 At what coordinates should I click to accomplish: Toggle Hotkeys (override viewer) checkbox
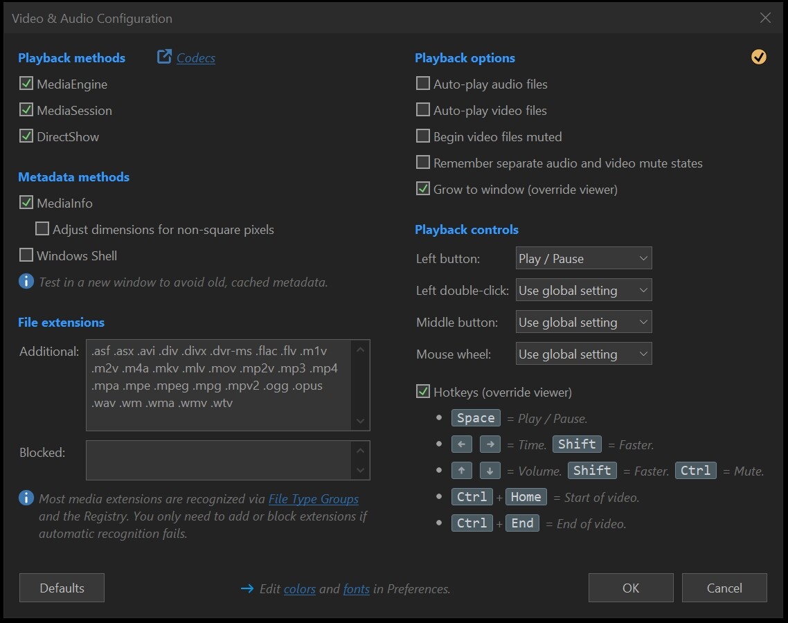click(x=423, y=391)
